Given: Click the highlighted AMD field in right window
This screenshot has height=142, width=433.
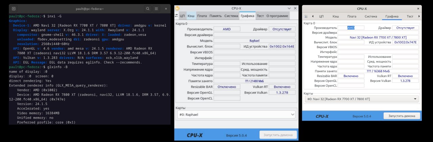Looking at the screenshot, I should click(x=351, y=28).
